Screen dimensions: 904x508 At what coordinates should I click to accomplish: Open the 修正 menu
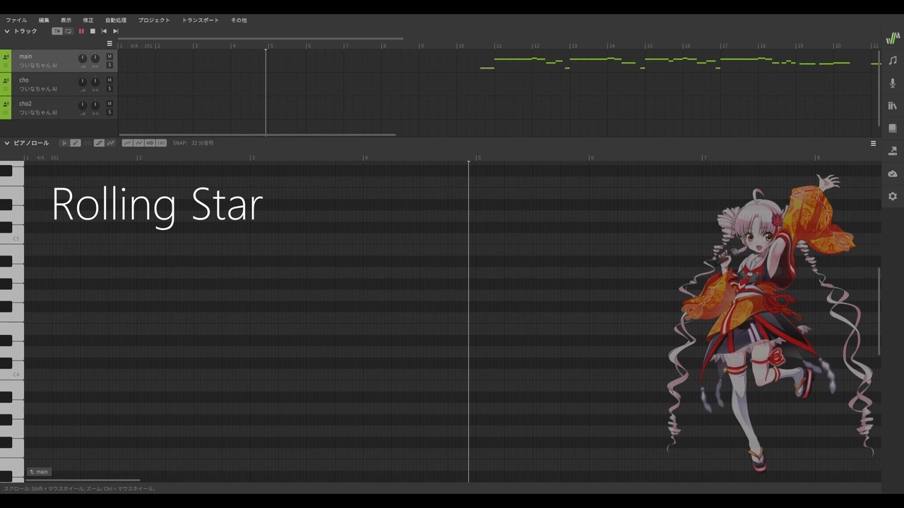pos(88,20)
